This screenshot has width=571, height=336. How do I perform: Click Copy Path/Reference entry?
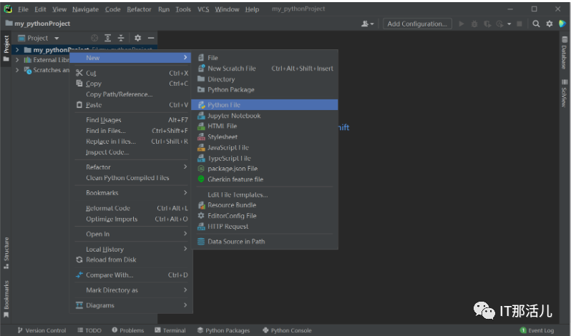132,94
